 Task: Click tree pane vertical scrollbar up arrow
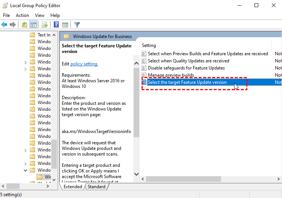pyautogui.click(x=54, y=35)
